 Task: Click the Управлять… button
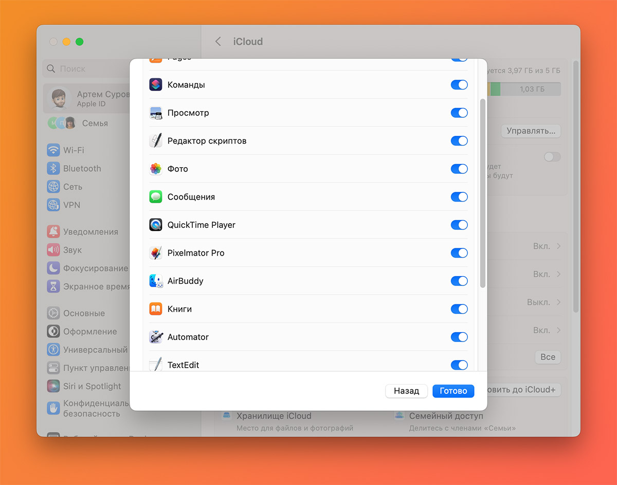pos(531,131)
